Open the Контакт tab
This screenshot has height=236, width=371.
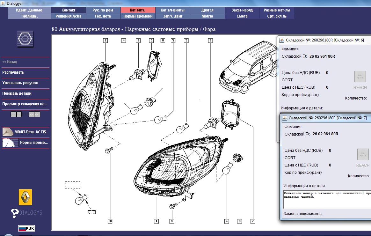(x=69, y=10)
